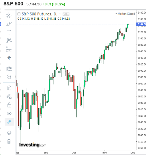Click the OHLC values line in legend
Image resolution: width=146 pixels, height=155 pixels.
44,19
